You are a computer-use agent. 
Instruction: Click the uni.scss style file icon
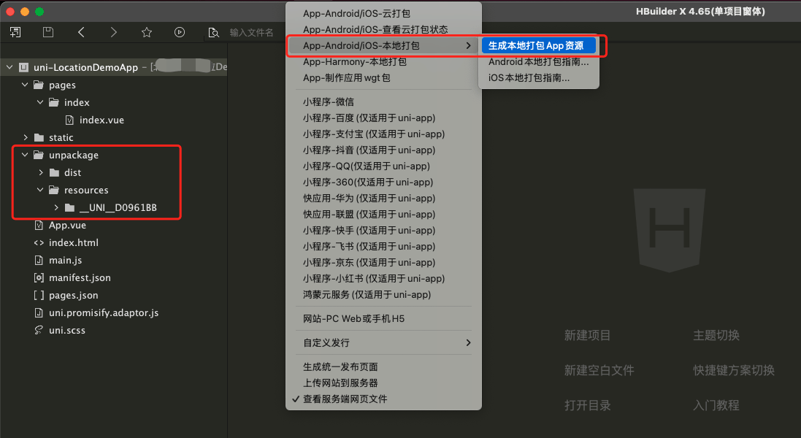38,330
